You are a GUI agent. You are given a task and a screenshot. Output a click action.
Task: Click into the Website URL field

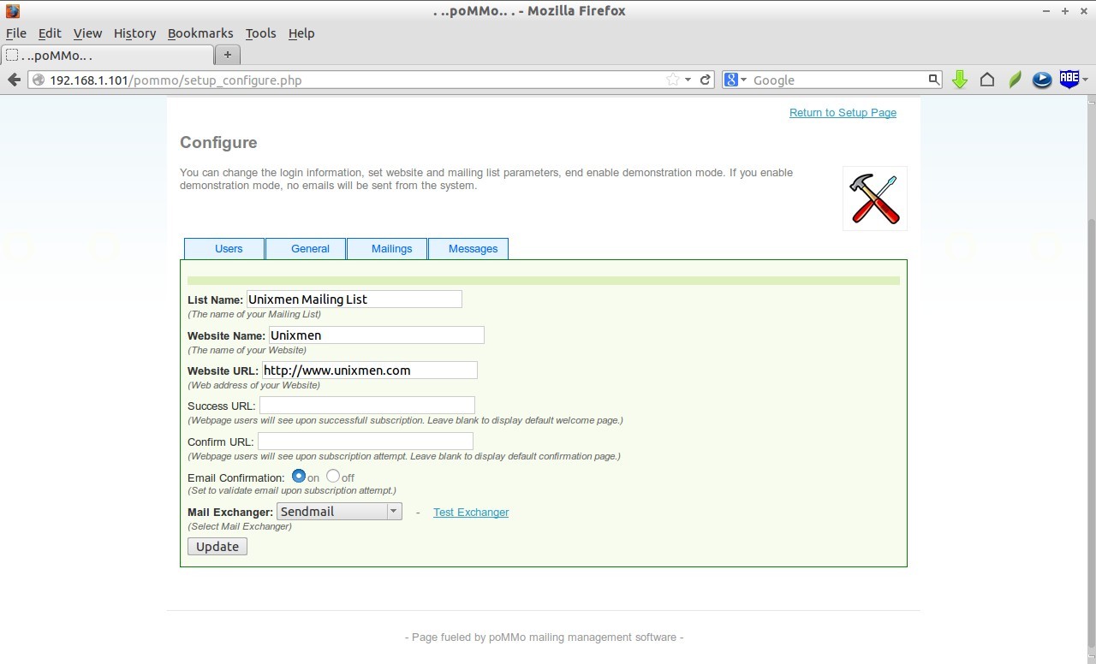370,370
